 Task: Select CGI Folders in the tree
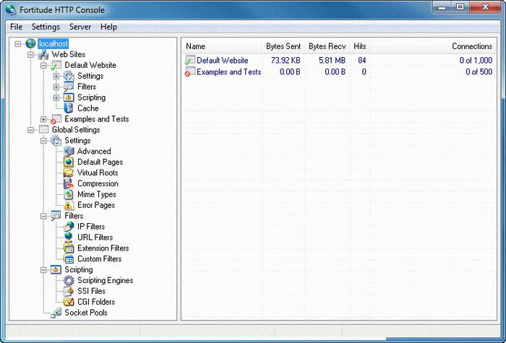[96, 302]
